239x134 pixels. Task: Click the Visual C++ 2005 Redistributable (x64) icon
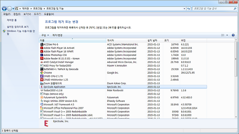(42, 115)
